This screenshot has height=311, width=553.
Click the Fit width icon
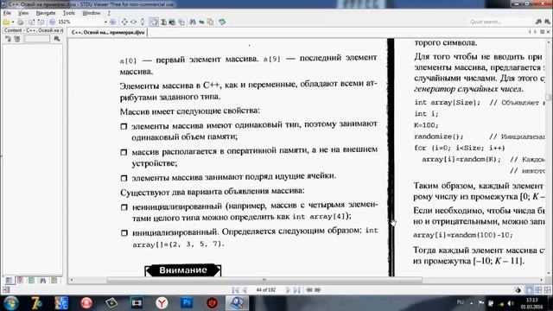click(133, 22)
